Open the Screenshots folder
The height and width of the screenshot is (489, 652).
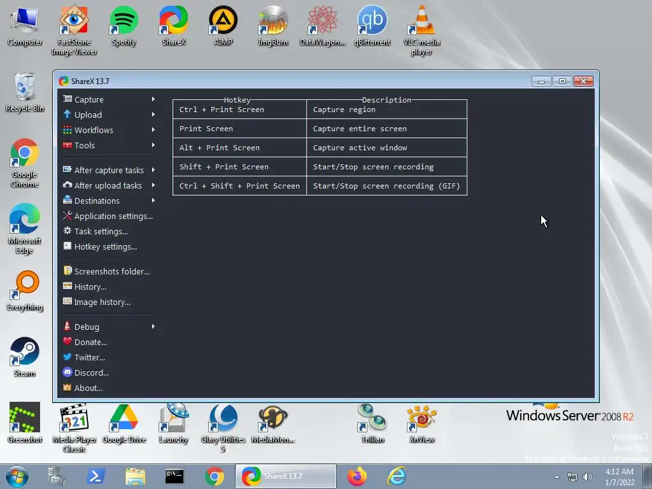(109, 271)
